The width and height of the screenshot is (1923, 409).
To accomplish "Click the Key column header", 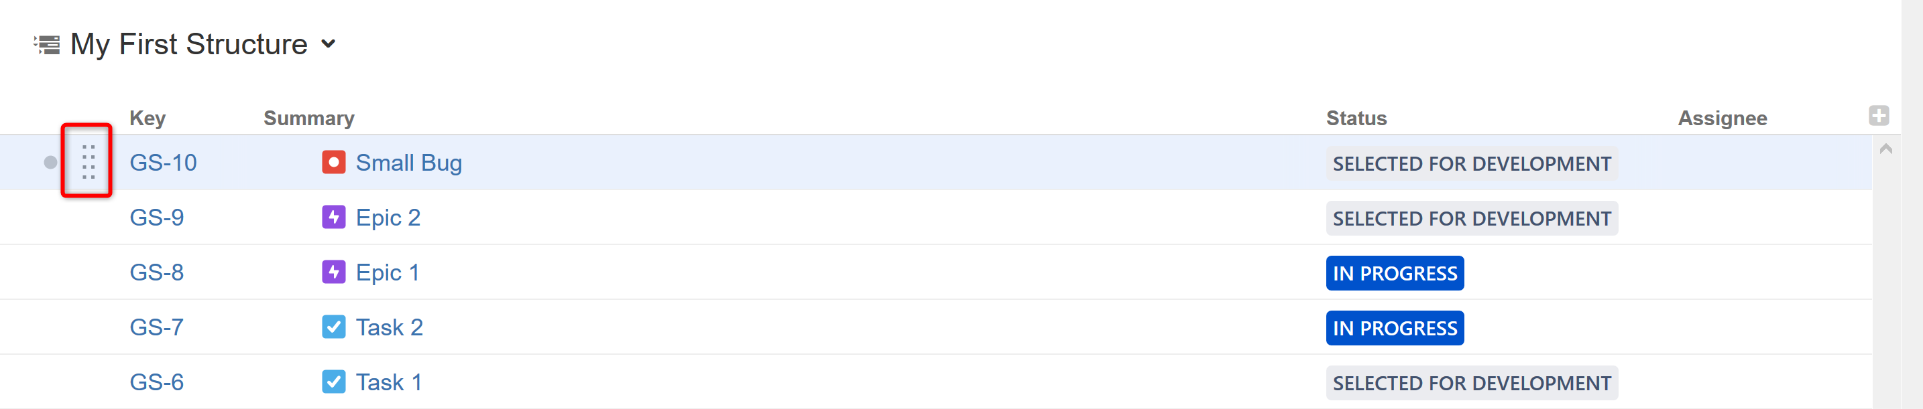I will click(147, 118).
